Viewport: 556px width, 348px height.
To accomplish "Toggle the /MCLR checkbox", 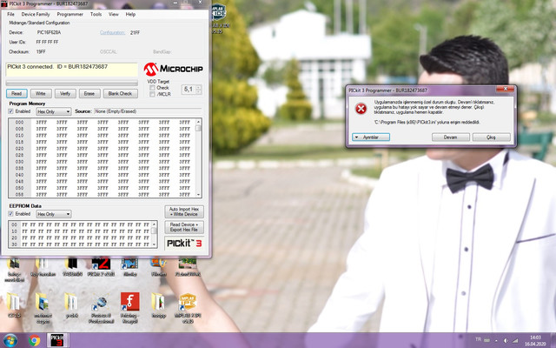I will [x=152, y=94].
